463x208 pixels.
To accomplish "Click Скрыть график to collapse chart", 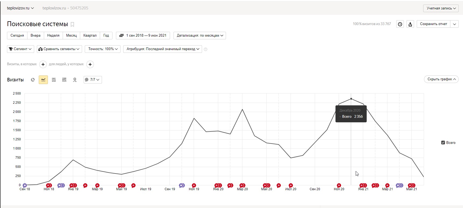I will tap(441, 79).
